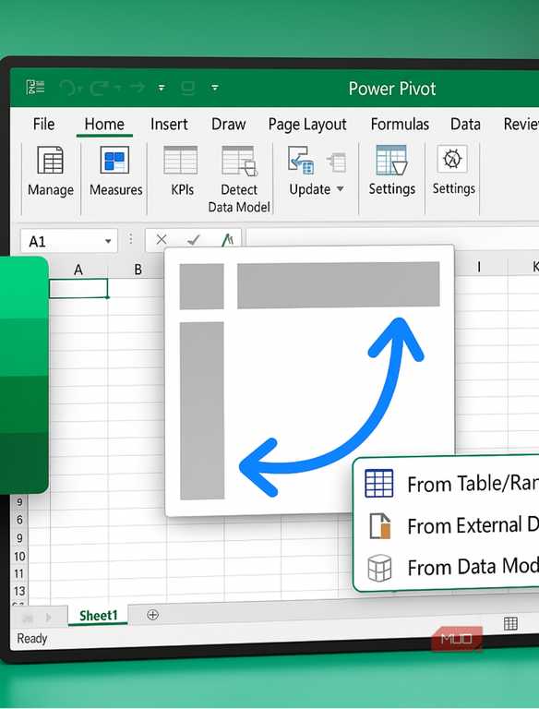Click the formula bar Cancel X icon
The image size is (539, 709).
(x=162, y=239)
